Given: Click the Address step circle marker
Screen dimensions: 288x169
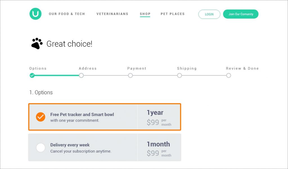Looking at the screenshot, I should (x=81, y=75).
